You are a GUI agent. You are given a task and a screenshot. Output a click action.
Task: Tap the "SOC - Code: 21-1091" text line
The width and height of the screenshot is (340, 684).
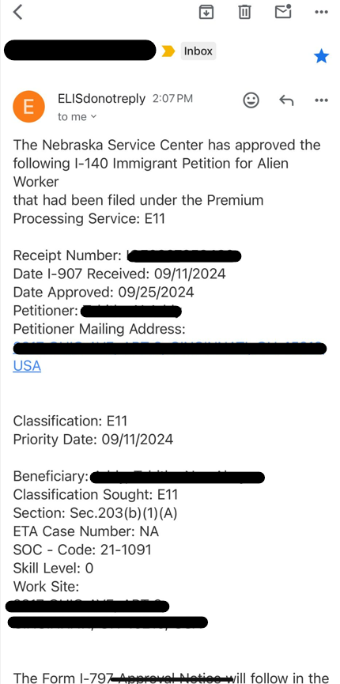point(82,550)
